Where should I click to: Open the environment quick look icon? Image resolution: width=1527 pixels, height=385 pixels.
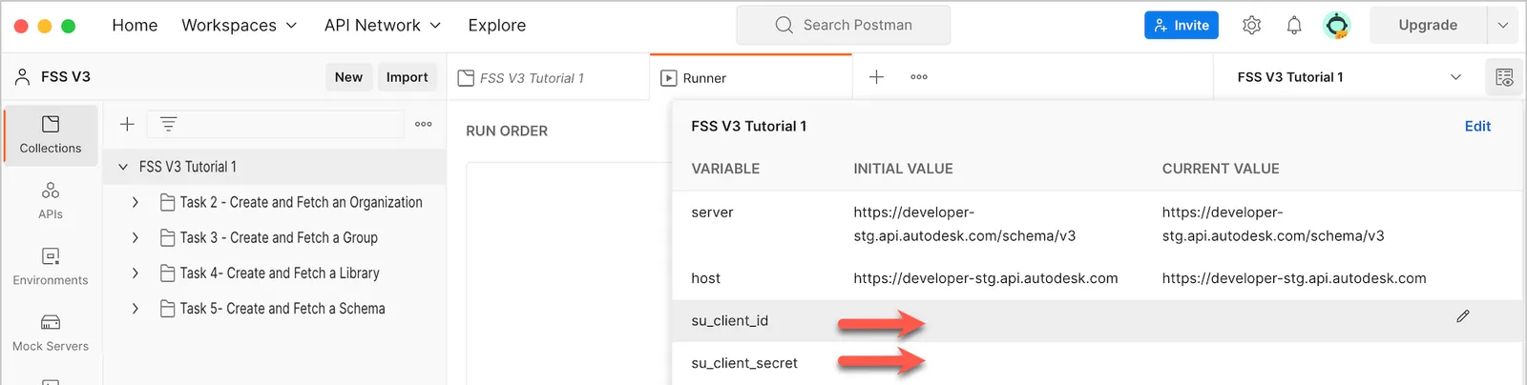tap(1504, 77)
